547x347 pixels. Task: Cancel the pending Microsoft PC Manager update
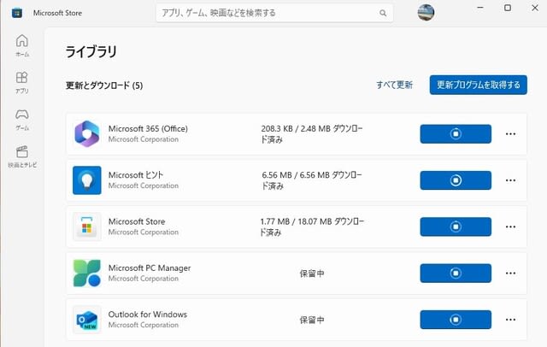click(x=456, y=273)
